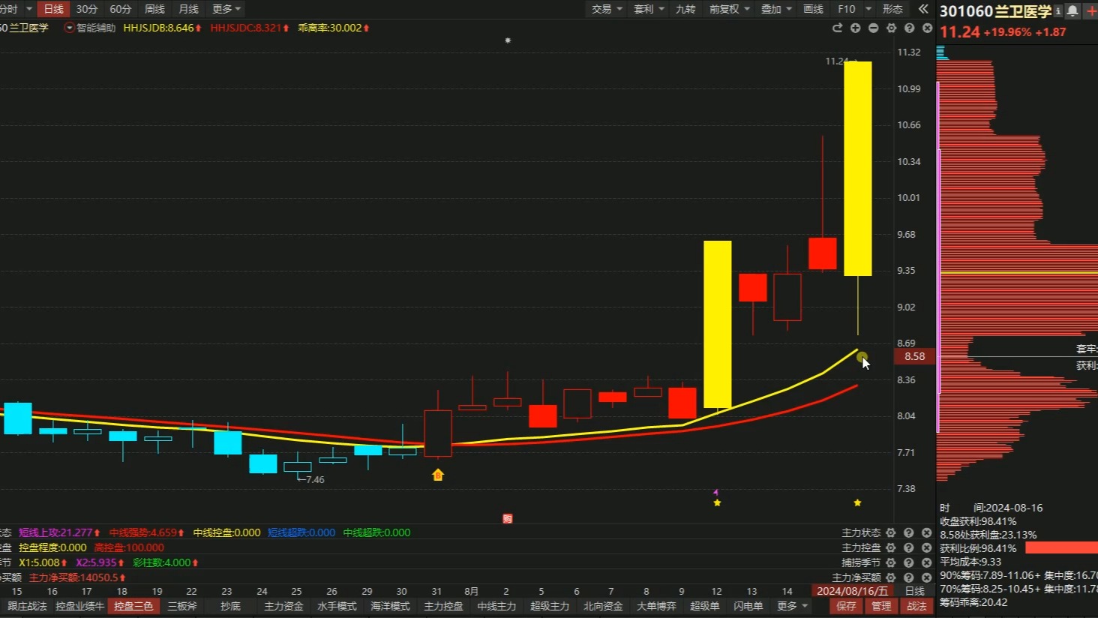This screenshot has height=618, width=1098.
Task: Switch to the 60分 period tab
Action: click(121, 9)
